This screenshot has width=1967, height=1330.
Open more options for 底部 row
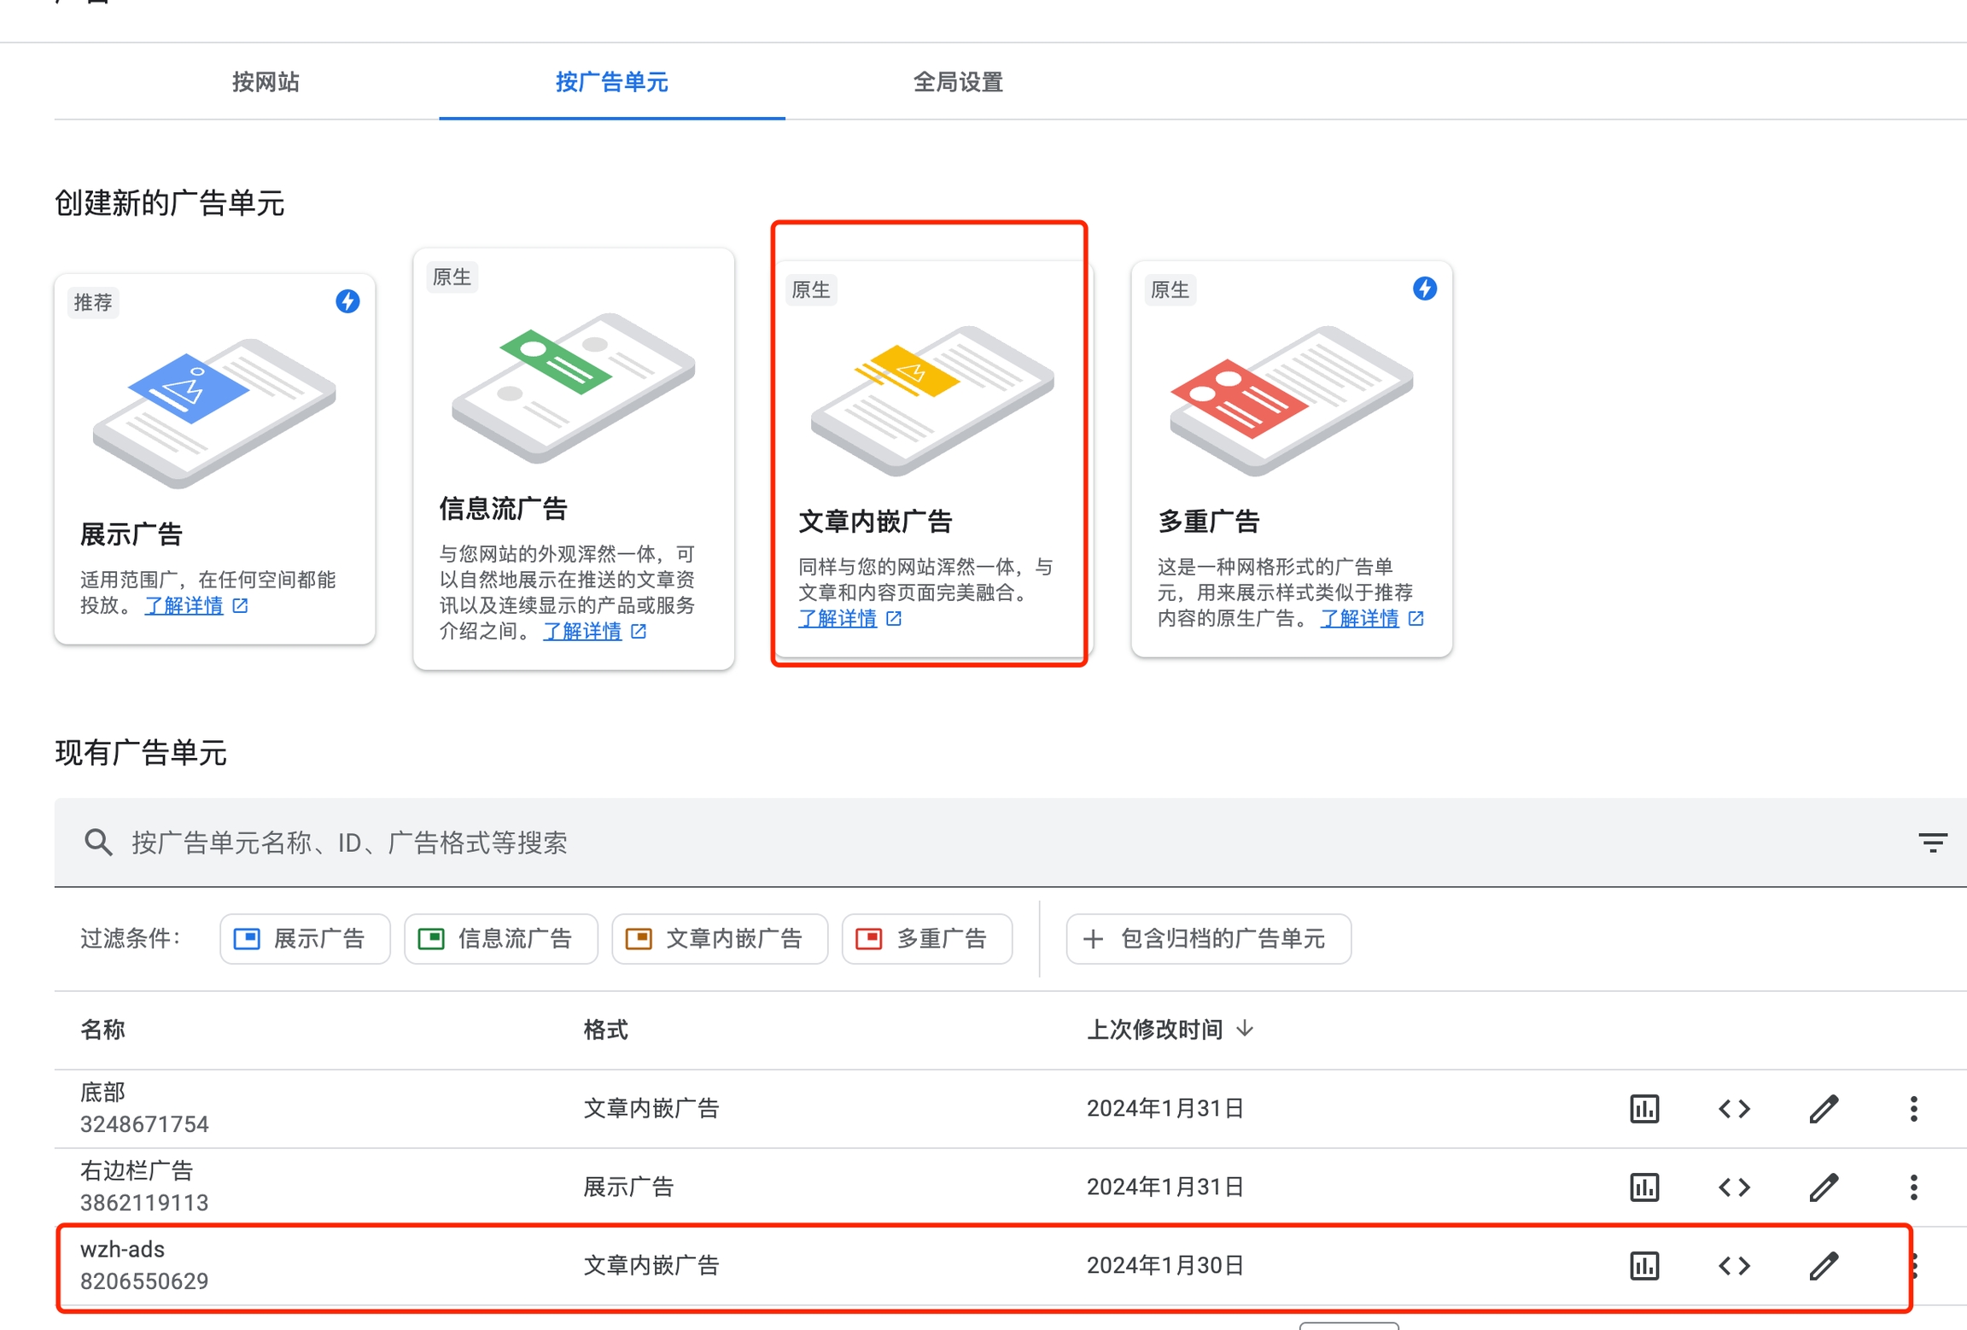1913,1108
